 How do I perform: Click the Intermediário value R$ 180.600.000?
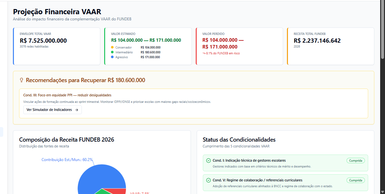click(150, 52)
